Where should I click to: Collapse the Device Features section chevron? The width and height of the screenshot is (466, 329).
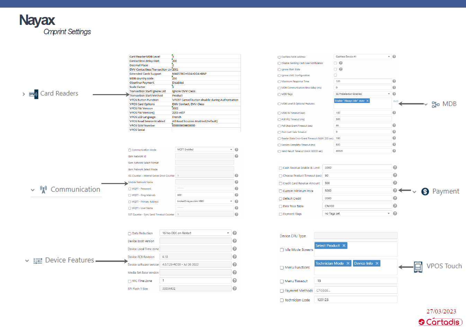pyautogui.click(x=27, y=261)
